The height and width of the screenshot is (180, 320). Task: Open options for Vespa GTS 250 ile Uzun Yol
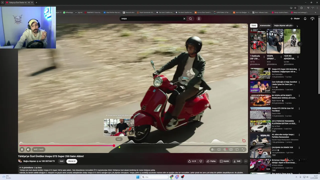tap(299, 109)
